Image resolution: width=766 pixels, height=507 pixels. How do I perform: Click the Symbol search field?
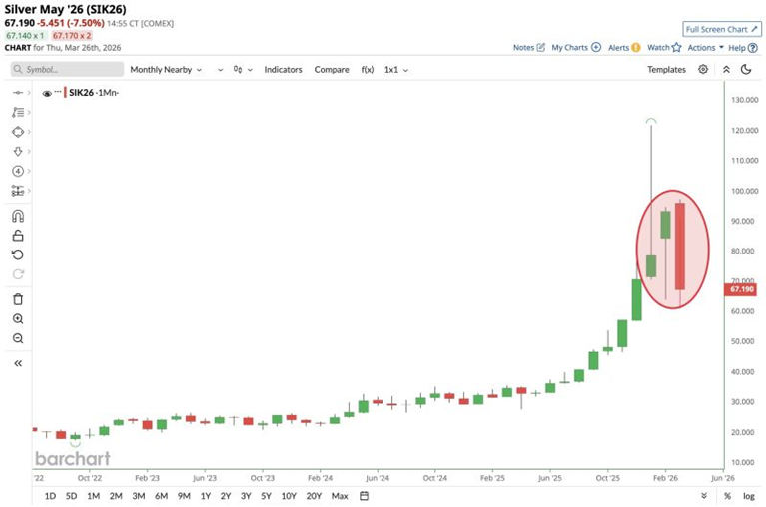tap(67, 70)
